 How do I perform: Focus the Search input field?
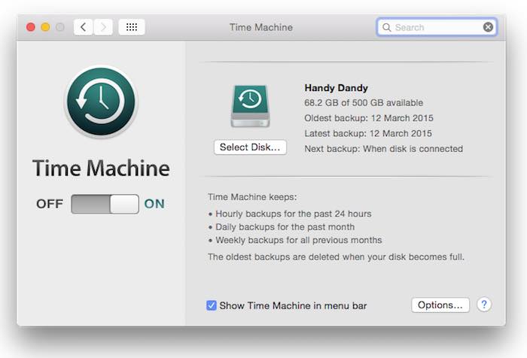[x=437, y=27]
